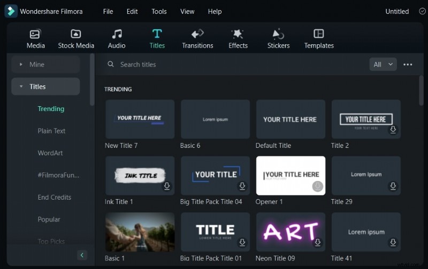Image resolution: width=428 pixels, height=269 pixels.
Task: Click the three-dot more options button
Action: coord(408,65)
